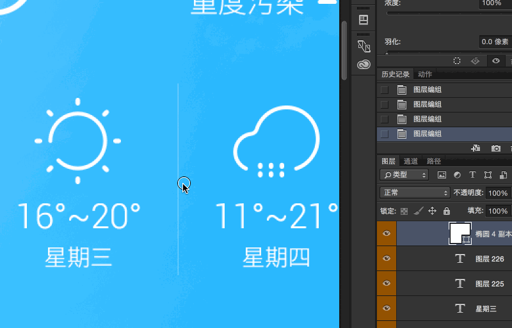Click the apply mask diamond icon

(475, 61)
